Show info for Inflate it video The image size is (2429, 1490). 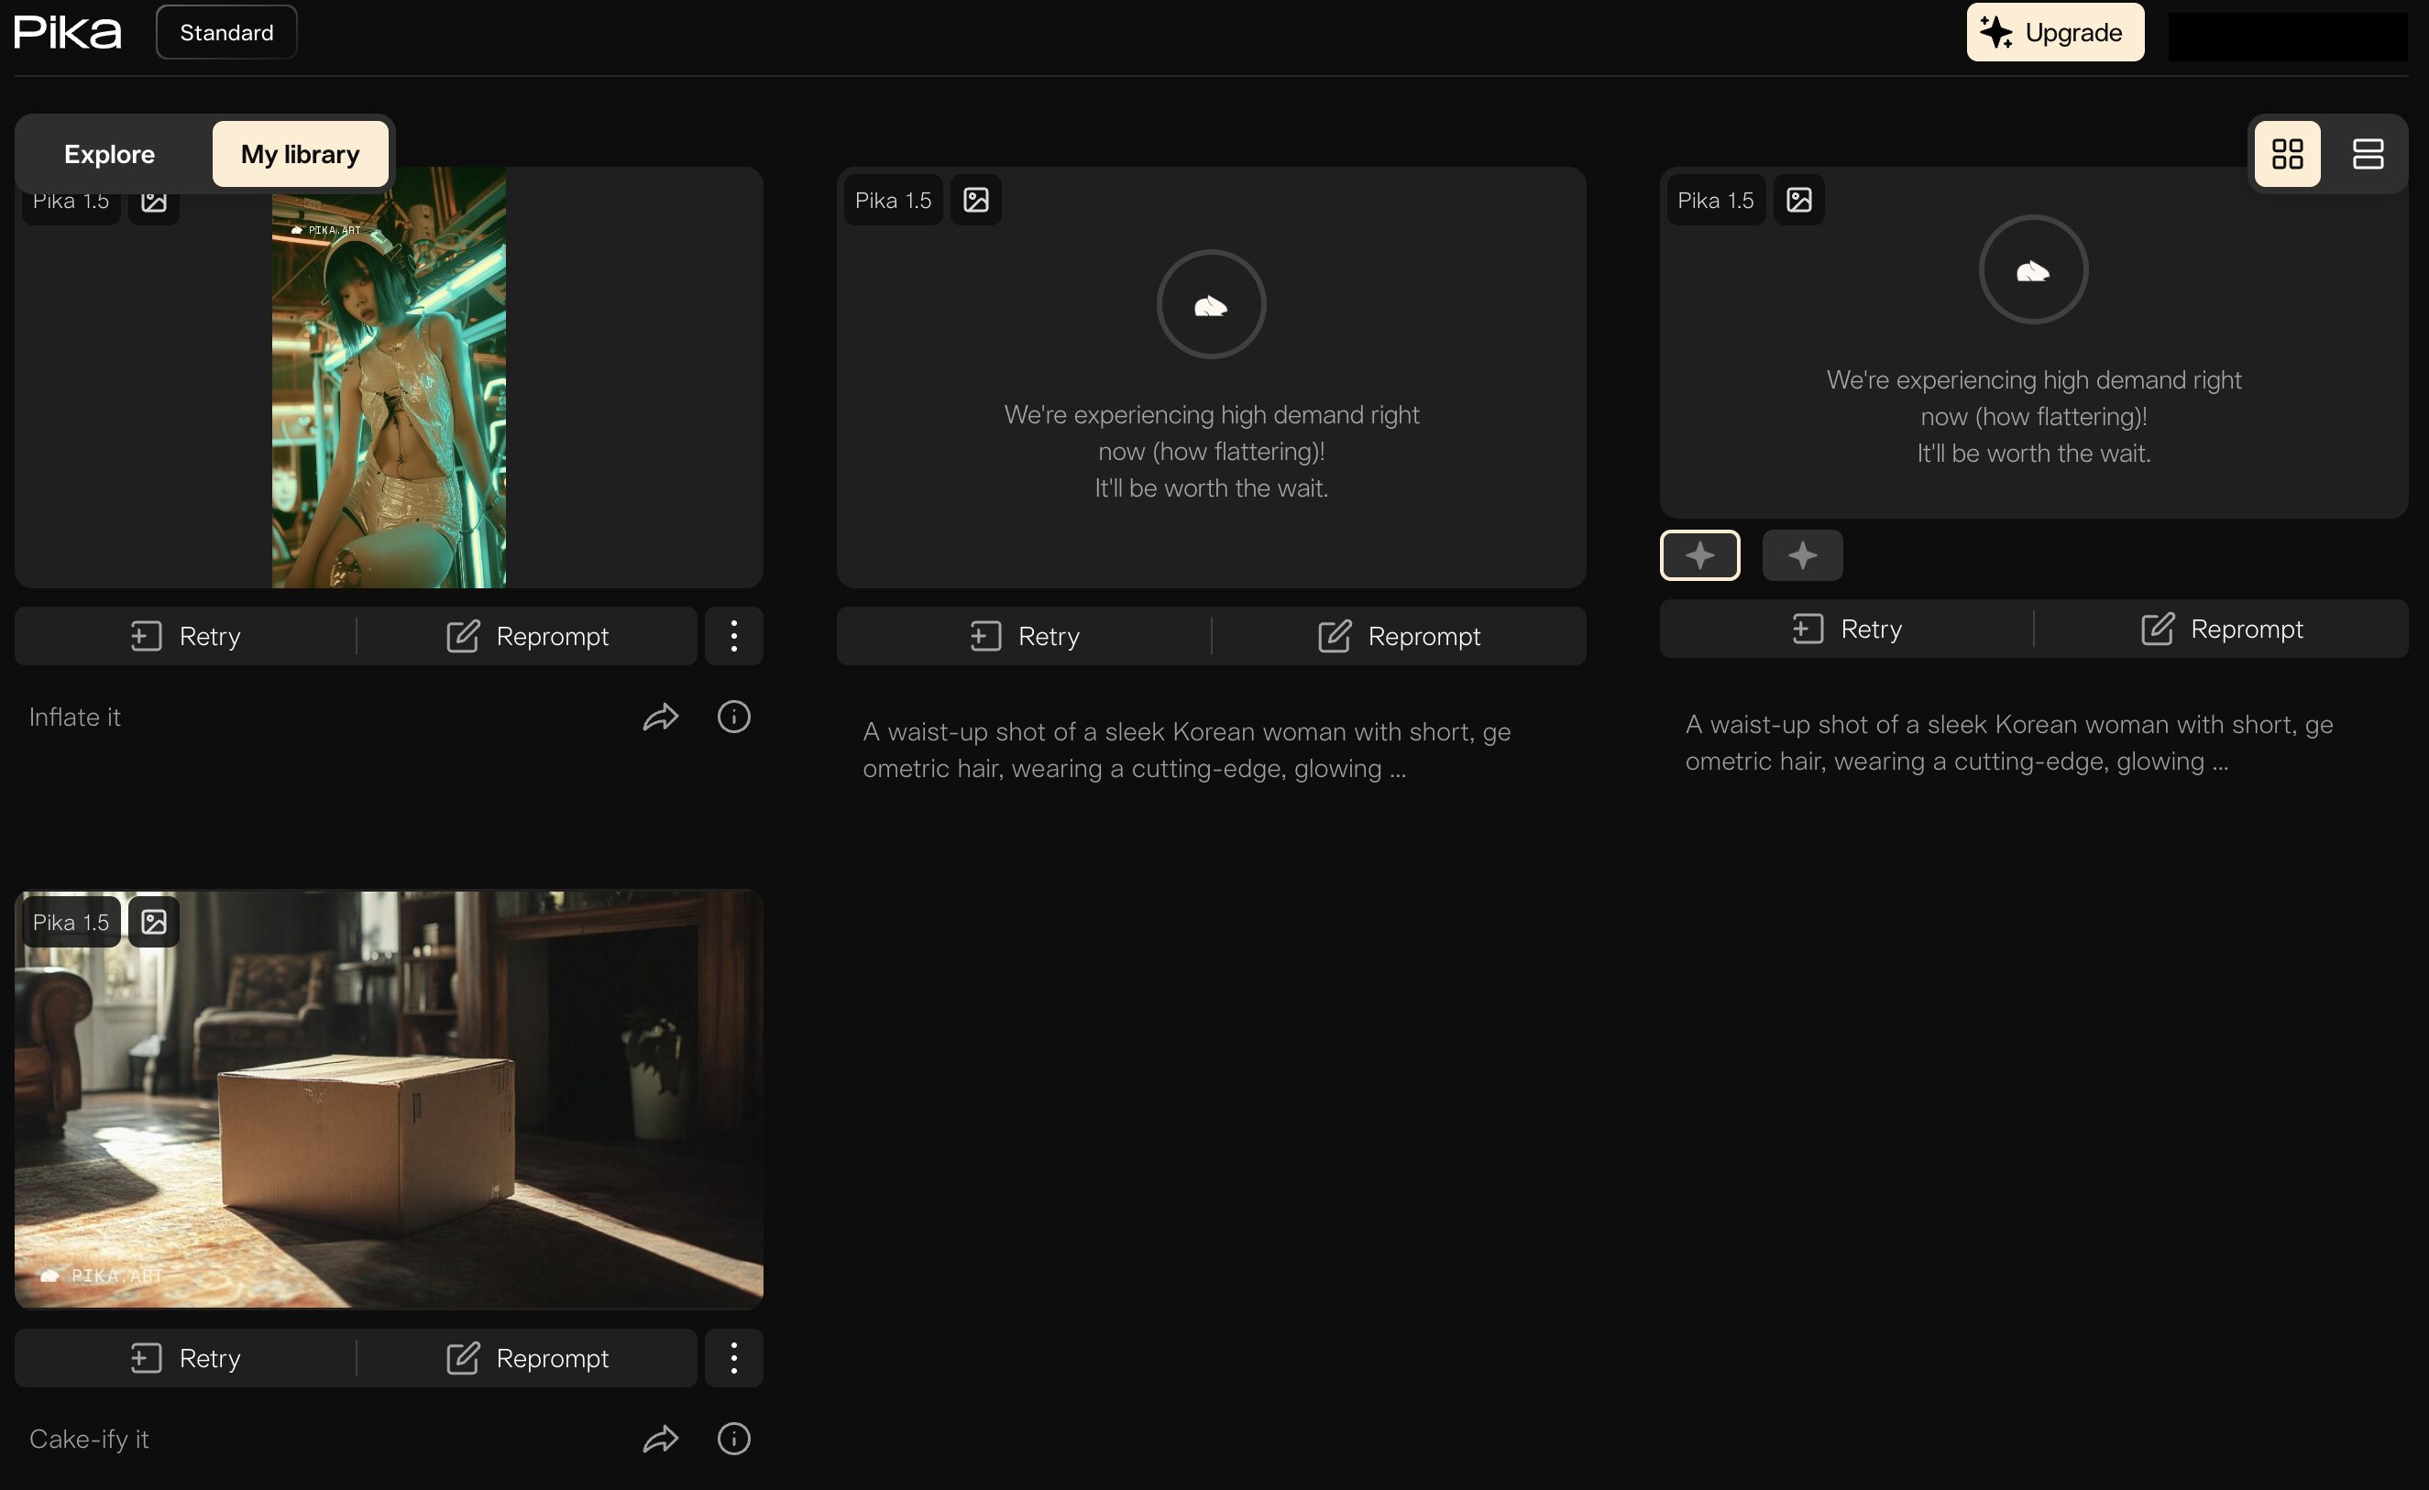733,718
